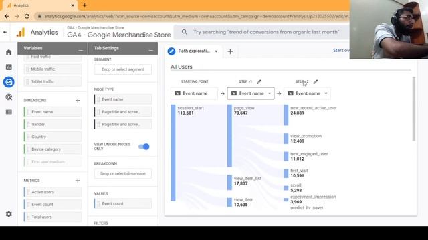428x240 pixels.
Task: Open the Explore icon in the sidebar
Action: tap(9, 82)
